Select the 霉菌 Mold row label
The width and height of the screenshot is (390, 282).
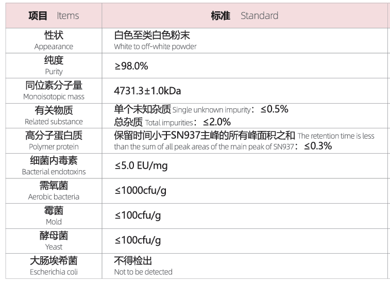[x=54, y=215]
